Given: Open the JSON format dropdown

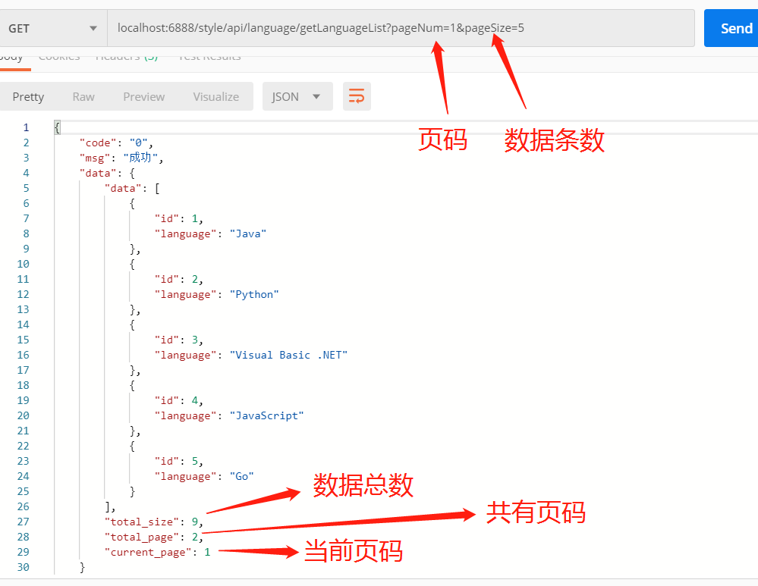Looking at the screenshot, I should tap(297, 96).
